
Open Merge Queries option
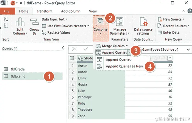[x=112, y=46]
